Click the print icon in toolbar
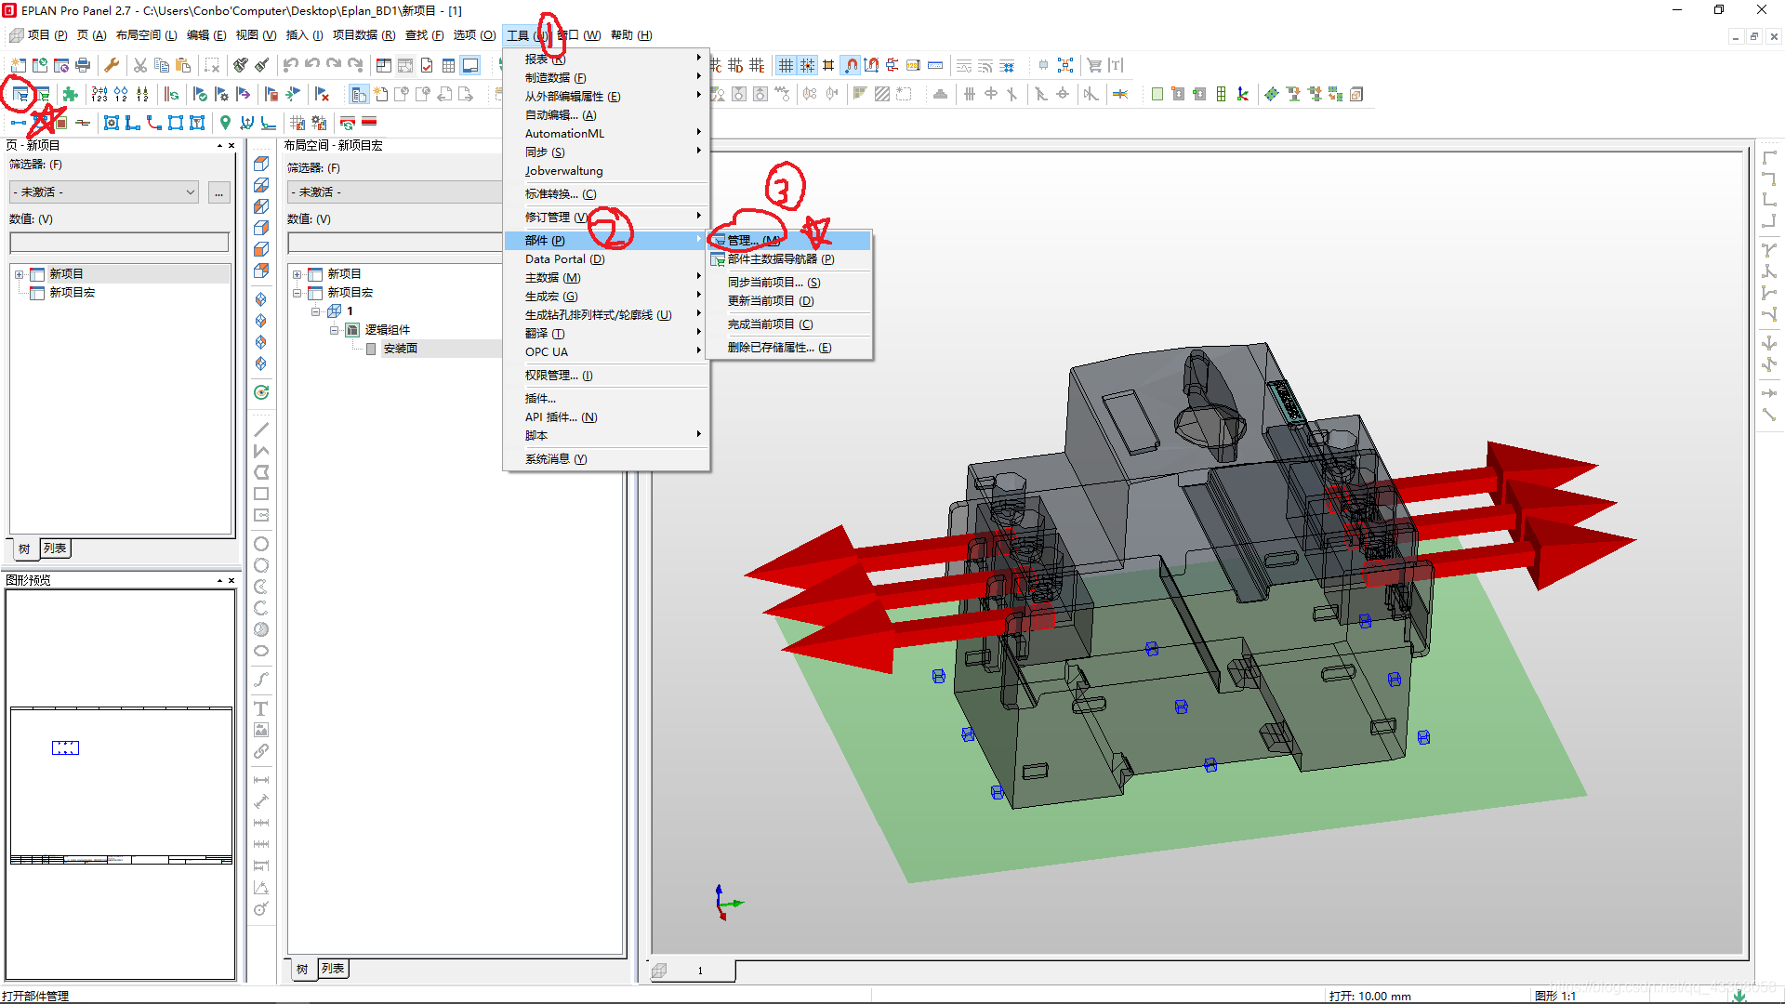 point(83,65)
